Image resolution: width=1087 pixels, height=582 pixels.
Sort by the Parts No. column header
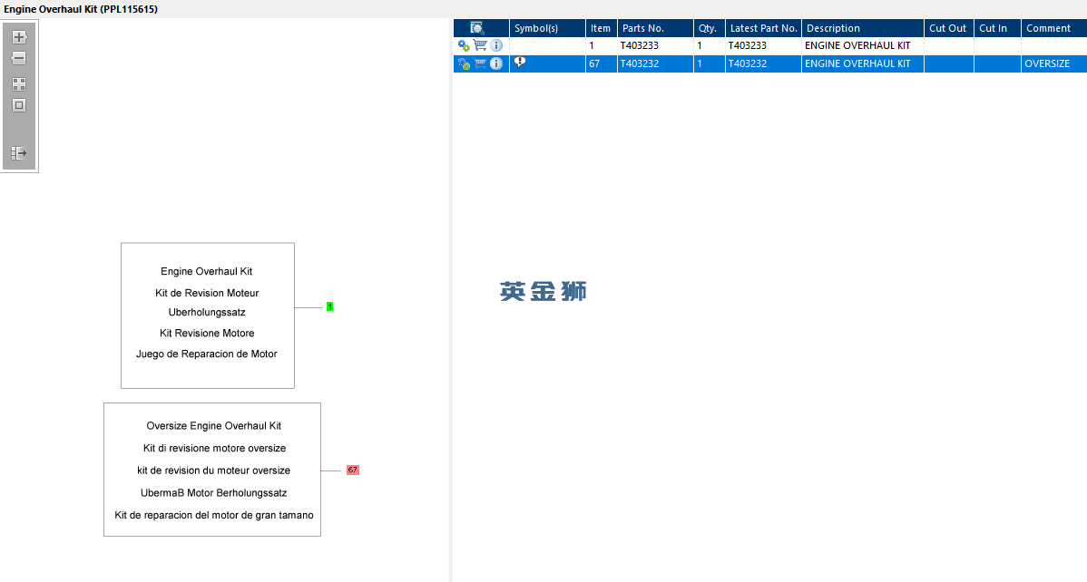[655, 28]
